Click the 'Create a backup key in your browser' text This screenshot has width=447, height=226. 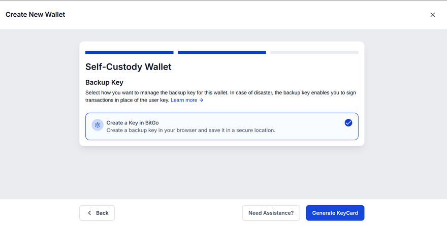(190, 131)
